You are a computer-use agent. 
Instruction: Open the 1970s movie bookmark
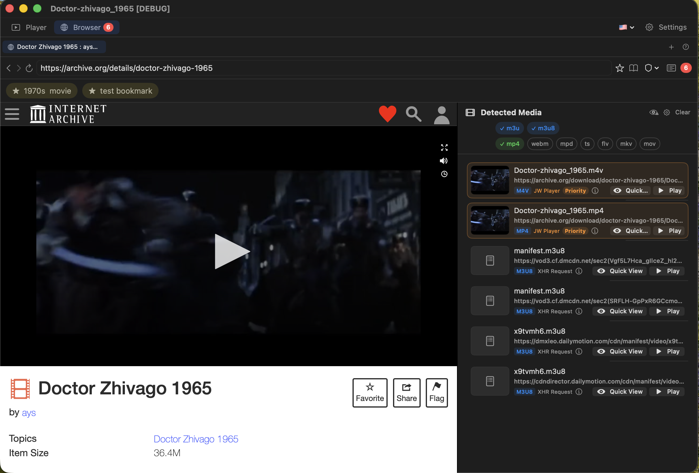(42, 91)
